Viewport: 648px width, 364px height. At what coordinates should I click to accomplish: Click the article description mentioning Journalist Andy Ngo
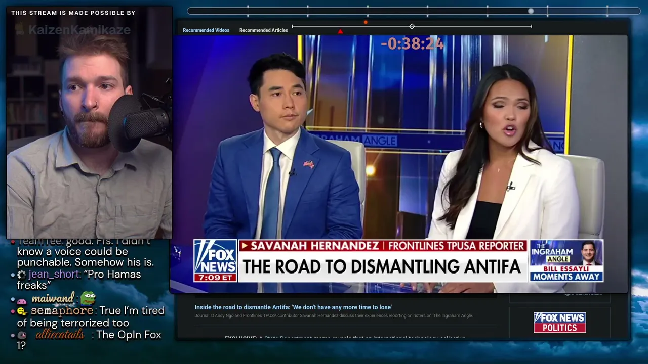pos(334,316)
